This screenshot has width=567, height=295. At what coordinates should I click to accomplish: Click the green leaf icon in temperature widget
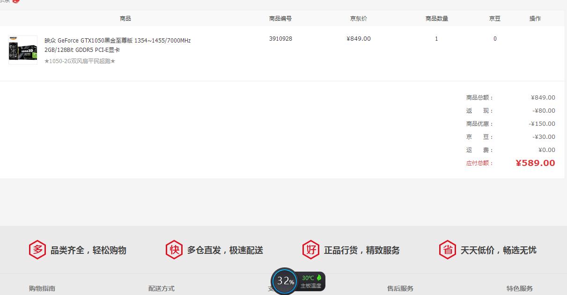click(319, 278)
